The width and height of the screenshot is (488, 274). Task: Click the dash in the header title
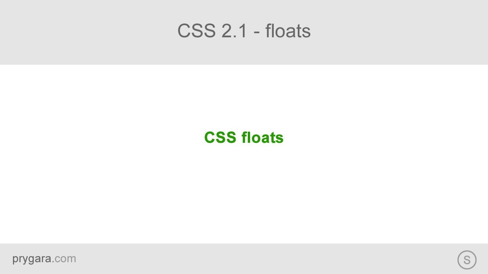[257, 32]
